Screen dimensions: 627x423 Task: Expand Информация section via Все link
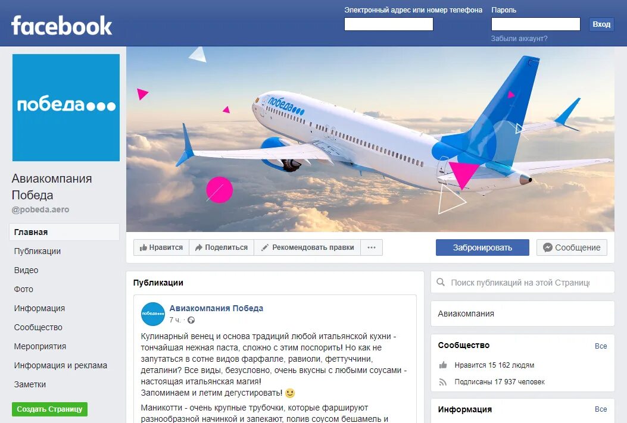[601, 409]
